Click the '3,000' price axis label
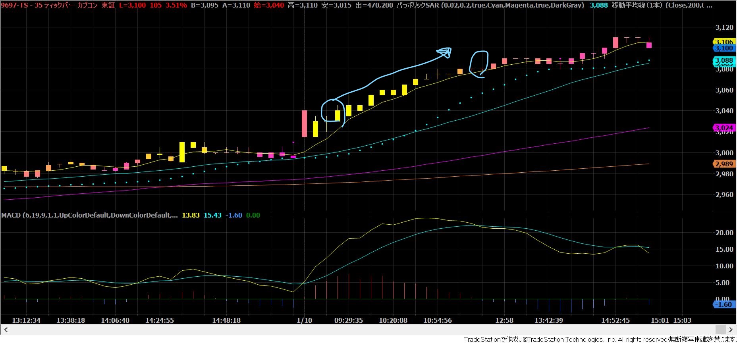 tap(724, 153)
